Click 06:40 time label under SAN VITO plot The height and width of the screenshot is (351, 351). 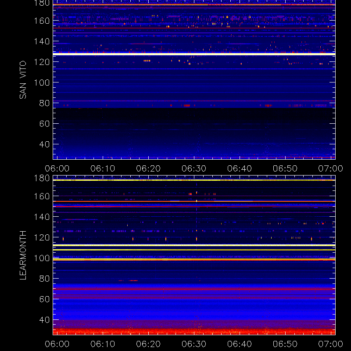pyautogui.click(x=240, y=168)
